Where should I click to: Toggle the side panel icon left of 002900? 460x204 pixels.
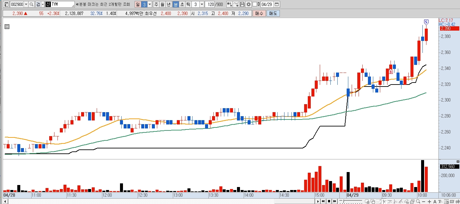click(6, 4)
